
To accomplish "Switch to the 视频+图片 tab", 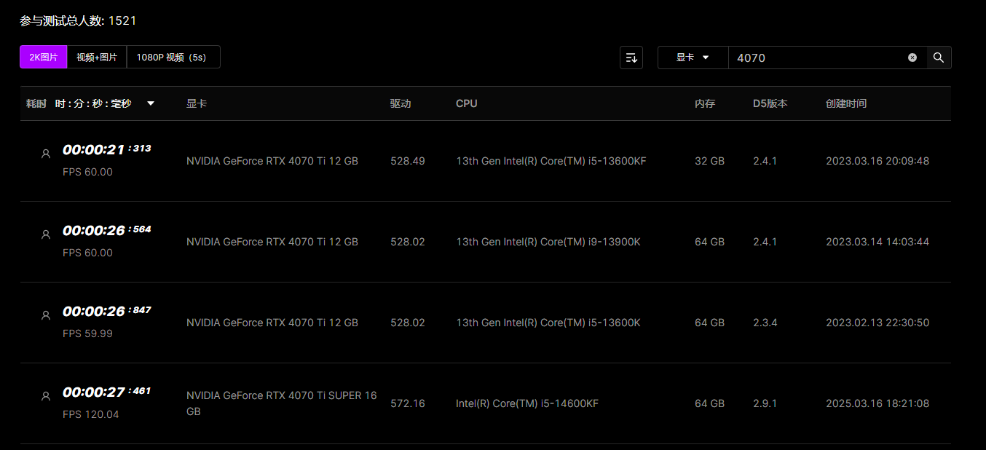I will [x=97, y=57].
